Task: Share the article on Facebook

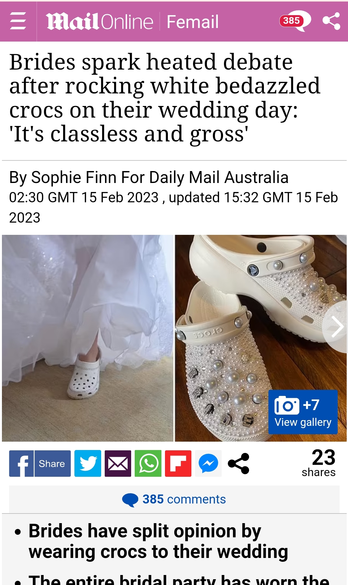Action: click(40, 464)
